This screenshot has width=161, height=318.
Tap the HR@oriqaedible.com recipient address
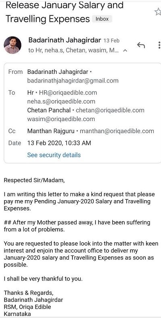(x=68, y=93)
